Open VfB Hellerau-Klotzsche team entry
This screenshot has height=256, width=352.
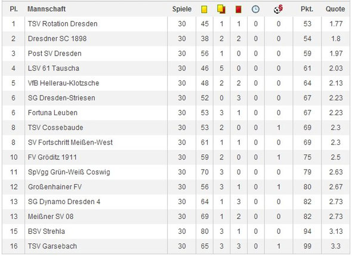(x=63, y=83)
